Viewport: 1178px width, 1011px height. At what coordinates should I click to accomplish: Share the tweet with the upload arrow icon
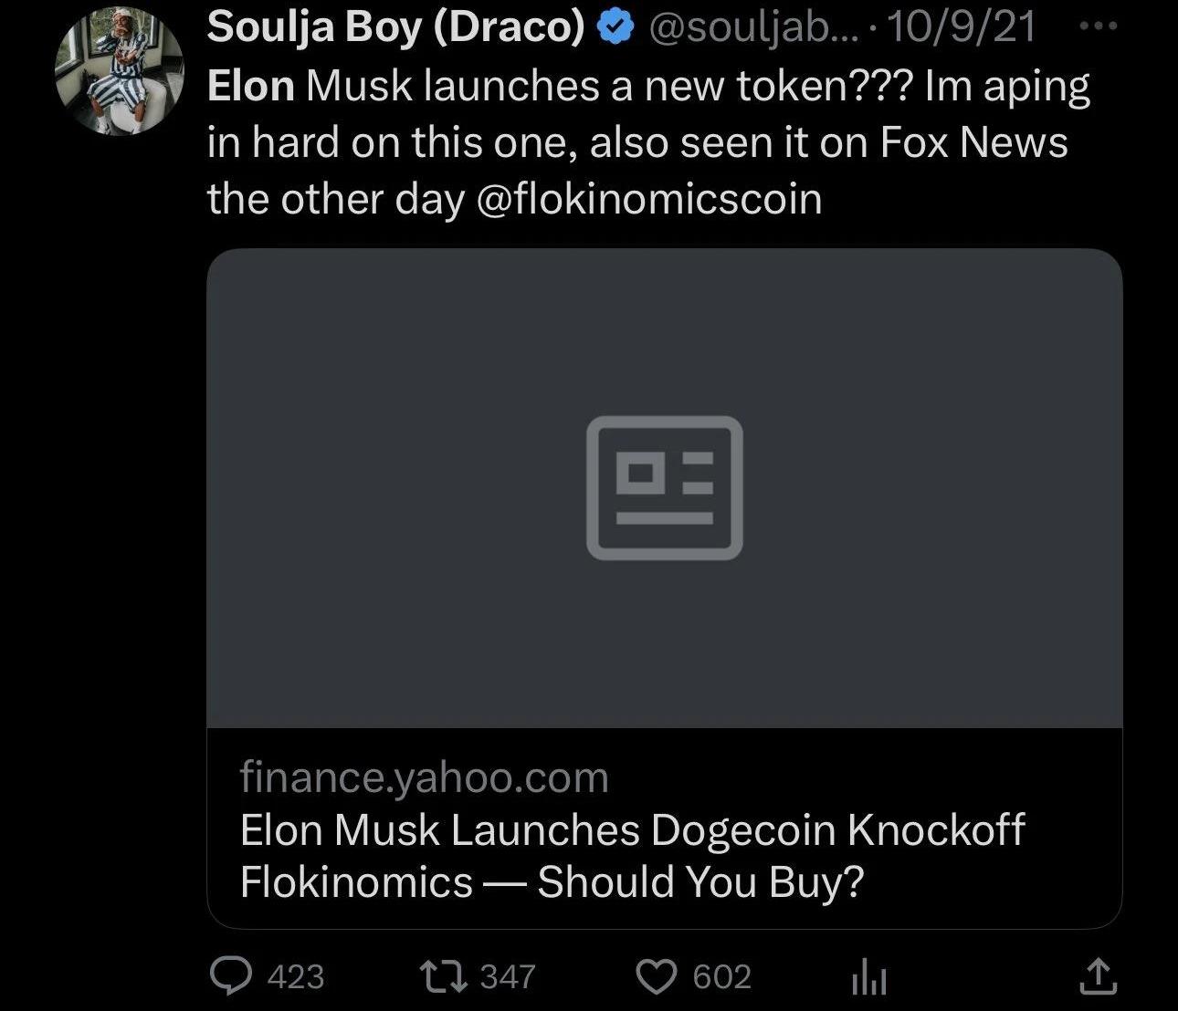click(1098, 976)
